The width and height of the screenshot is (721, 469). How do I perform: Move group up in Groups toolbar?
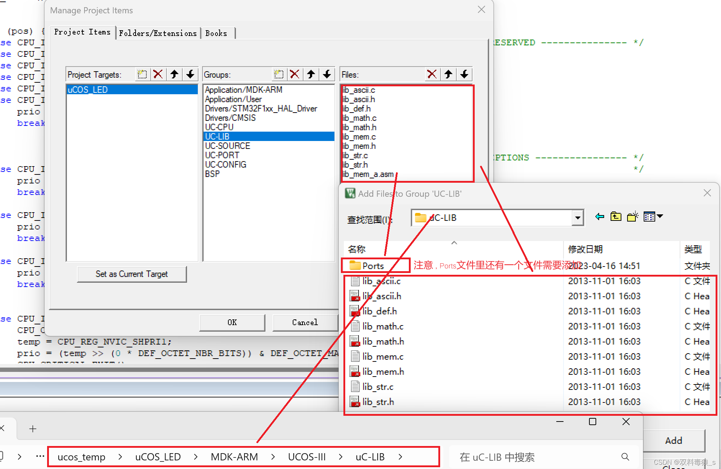311,74
